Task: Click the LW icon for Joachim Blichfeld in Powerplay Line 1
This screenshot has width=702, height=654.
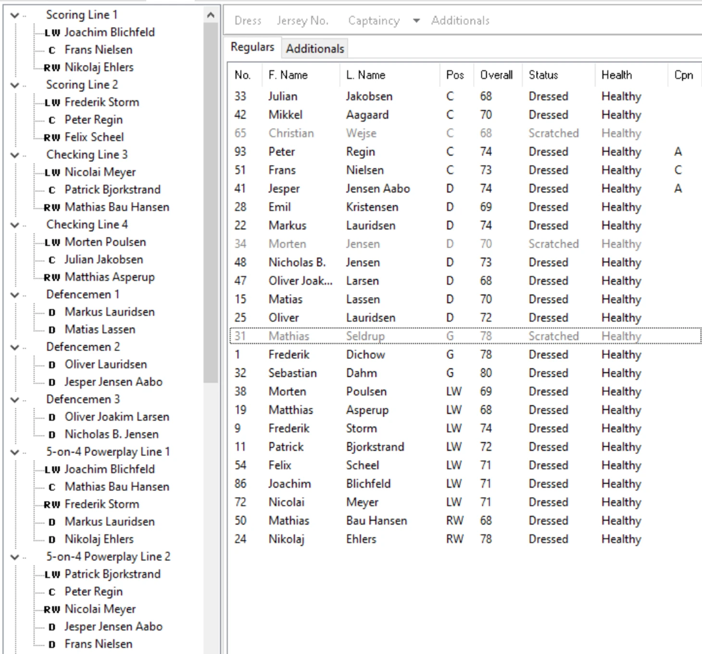Action: 52,470
